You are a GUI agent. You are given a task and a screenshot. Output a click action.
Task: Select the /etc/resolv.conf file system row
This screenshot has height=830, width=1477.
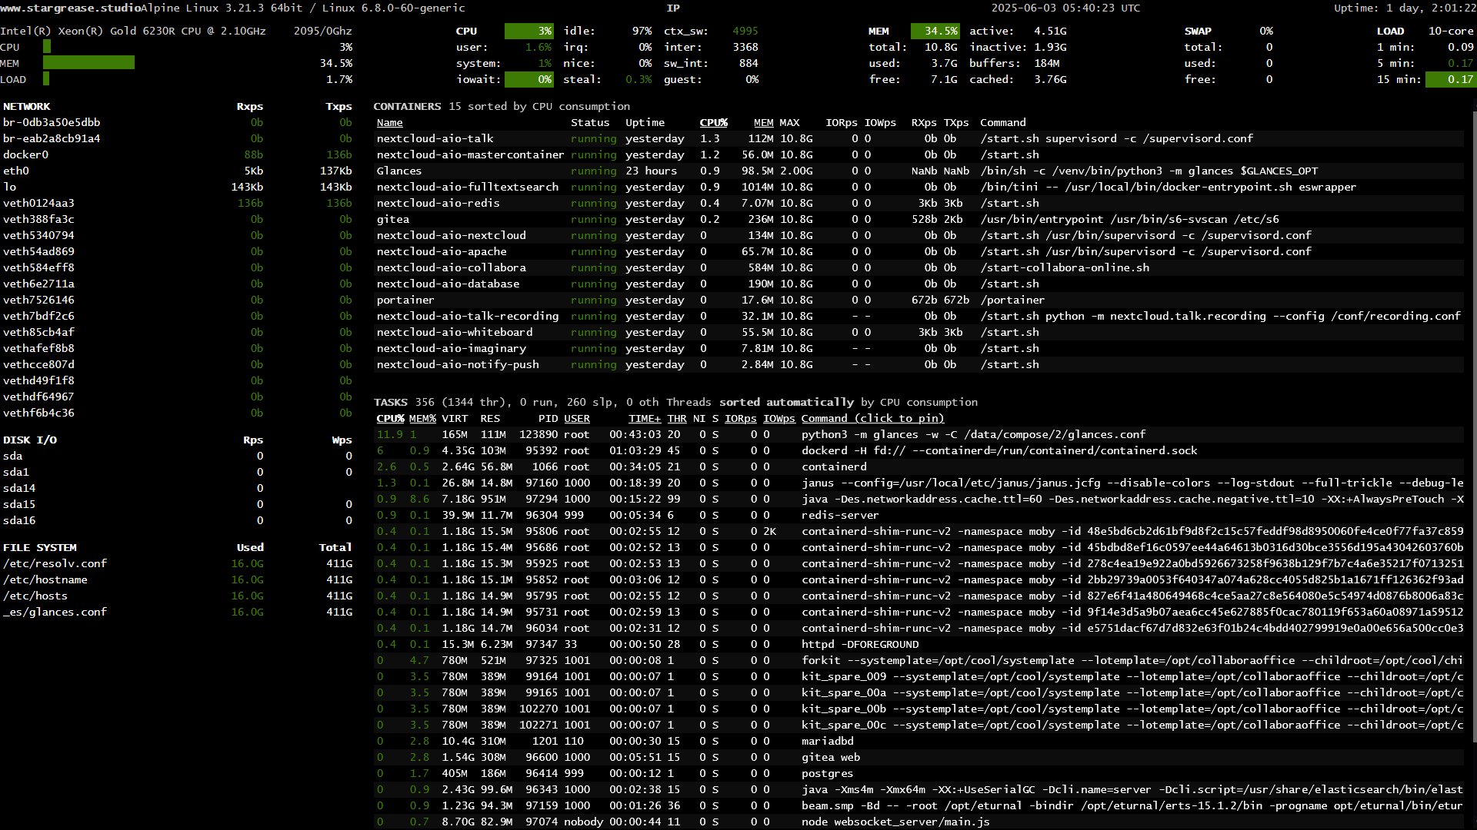point(177,564)
